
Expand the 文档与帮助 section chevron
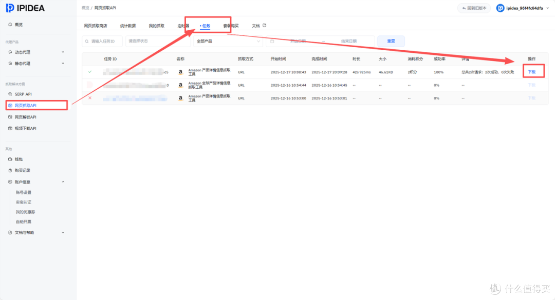tap(63, 232)
